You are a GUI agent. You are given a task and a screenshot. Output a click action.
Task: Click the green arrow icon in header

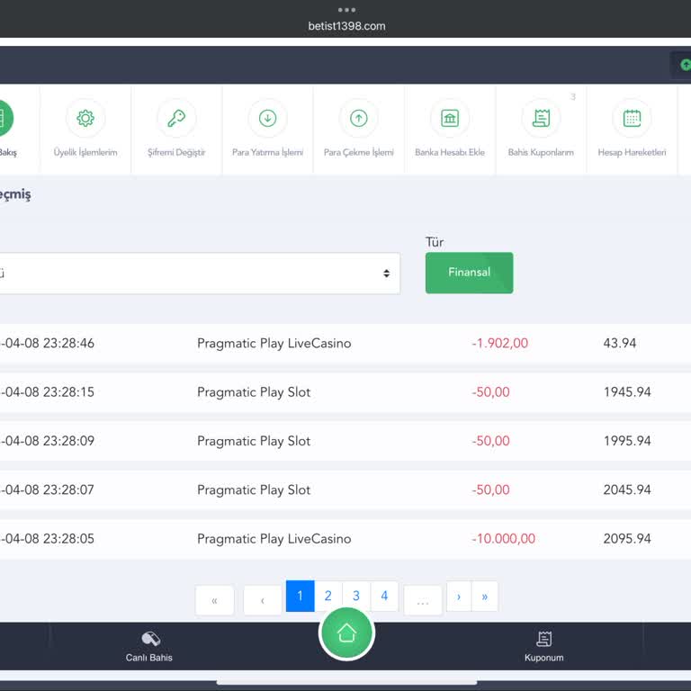pos(686,65)
